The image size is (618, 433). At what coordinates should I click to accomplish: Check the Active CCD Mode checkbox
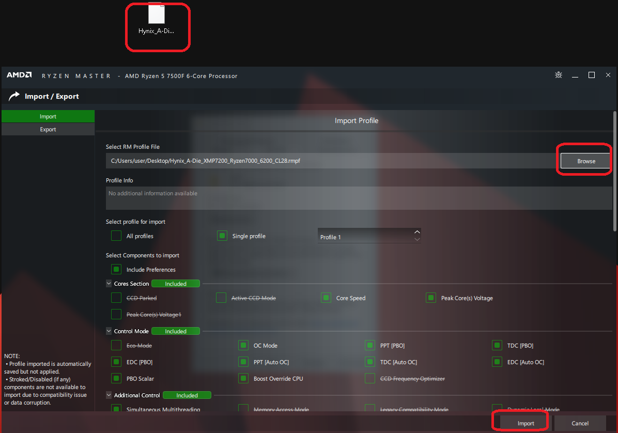tap(221, 298)
